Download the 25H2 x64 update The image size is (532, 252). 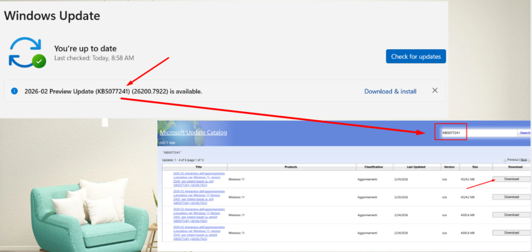[x=511, y=179]
